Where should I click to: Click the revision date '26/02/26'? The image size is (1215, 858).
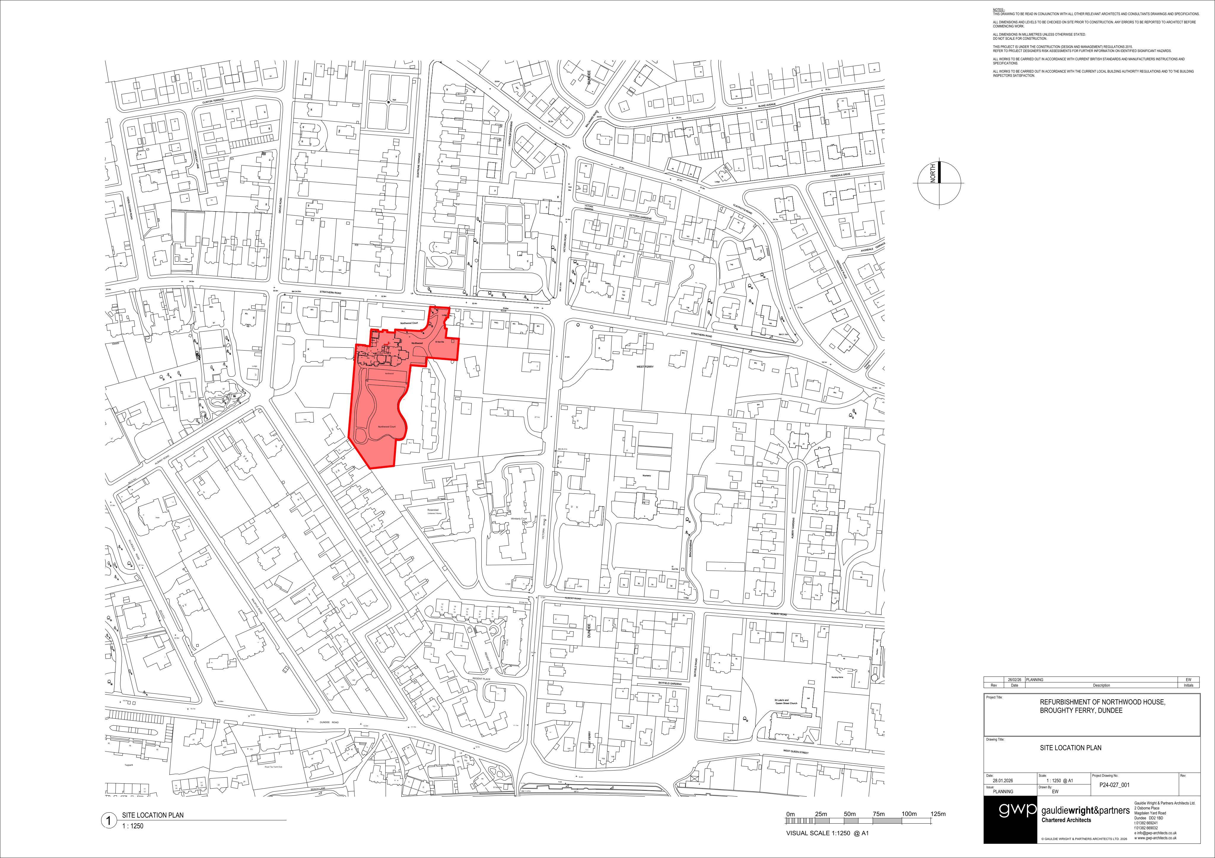(1014, 679)
